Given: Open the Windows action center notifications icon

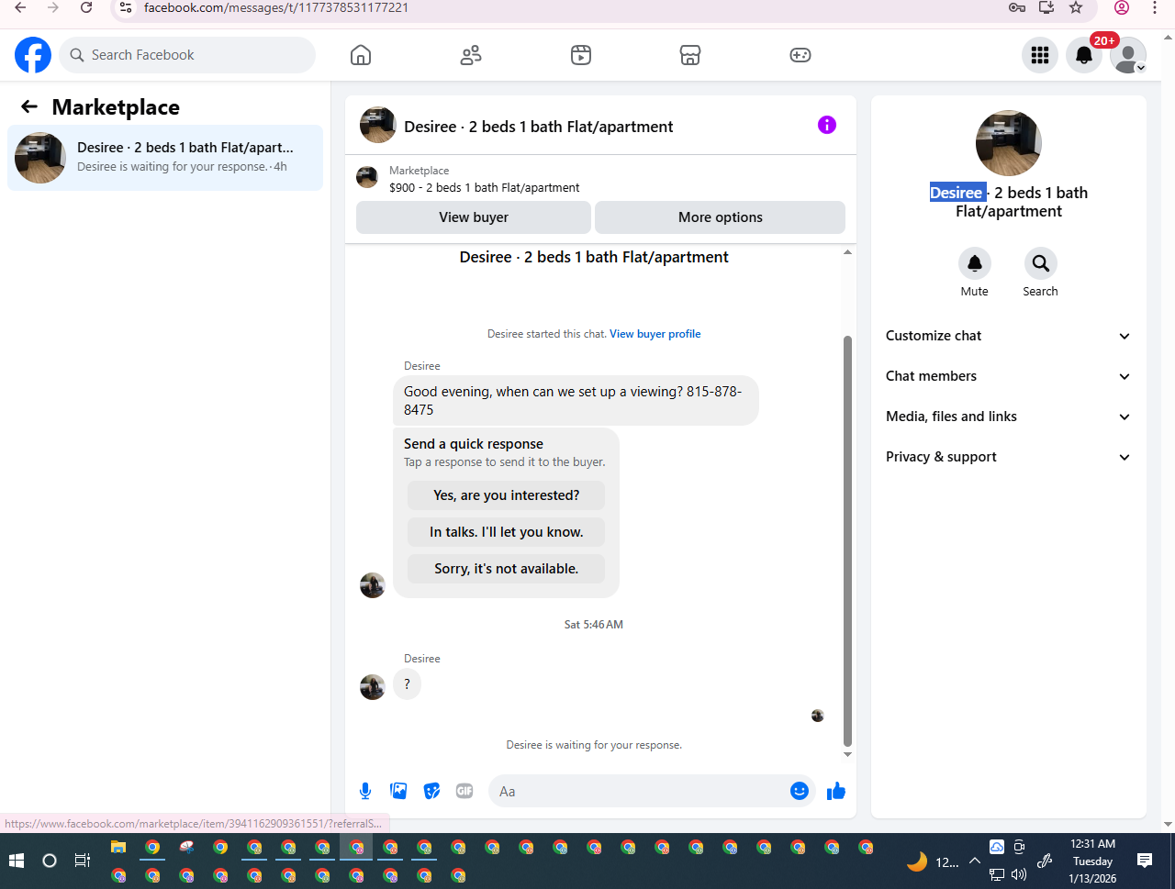Looking at the screenshot, I should [x=1145, y=861].
